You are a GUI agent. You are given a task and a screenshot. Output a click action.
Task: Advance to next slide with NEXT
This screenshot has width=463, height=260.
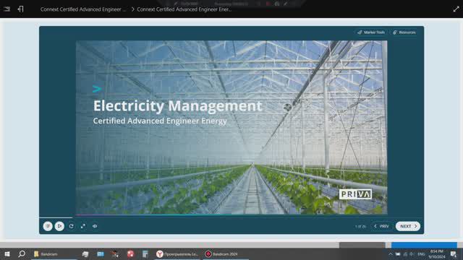408,226
